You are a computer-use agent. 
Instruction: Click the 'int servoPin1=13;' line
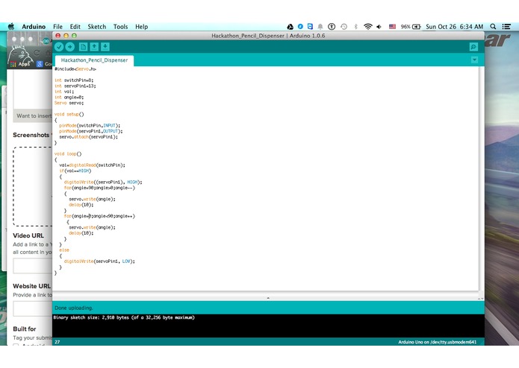point(75,86)
